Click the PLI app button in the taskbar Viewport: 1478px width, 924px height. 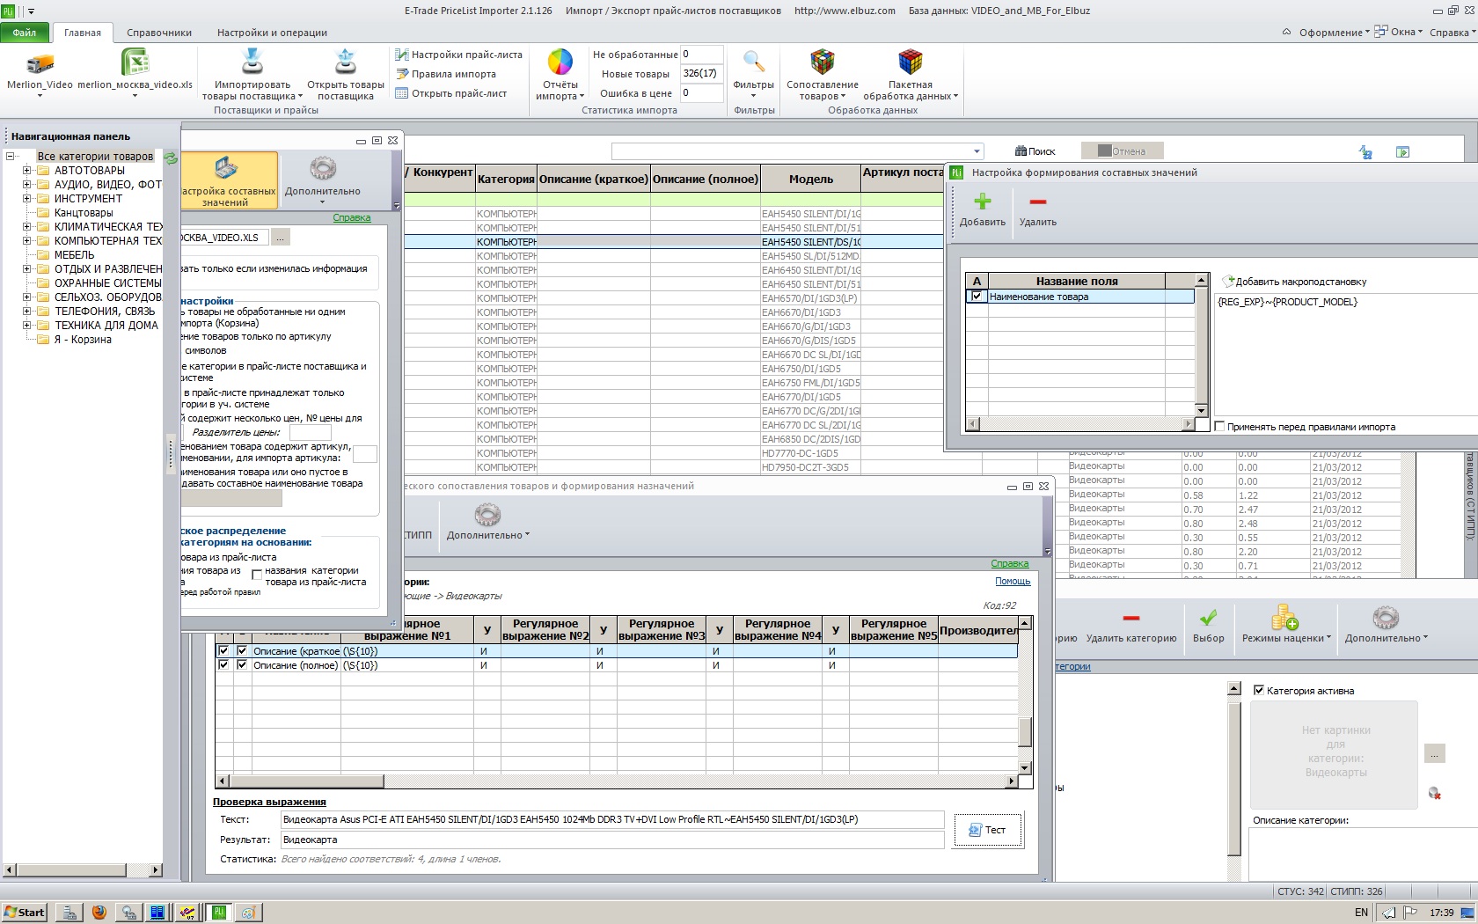[x=219, y=913]
